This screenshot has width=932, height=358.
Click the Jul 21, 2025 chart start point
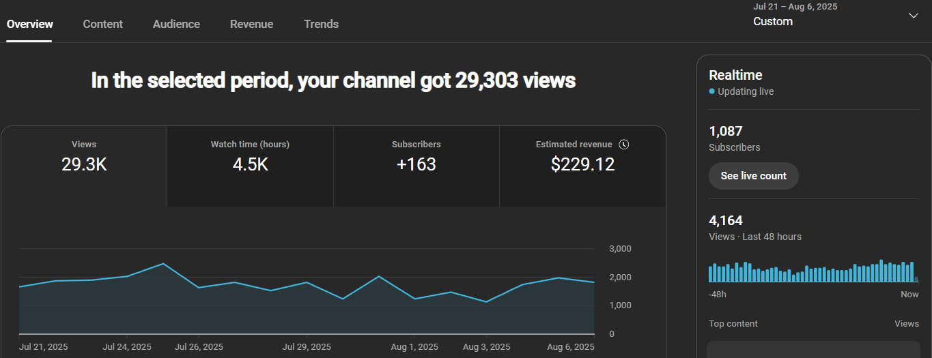pos(20,286)
